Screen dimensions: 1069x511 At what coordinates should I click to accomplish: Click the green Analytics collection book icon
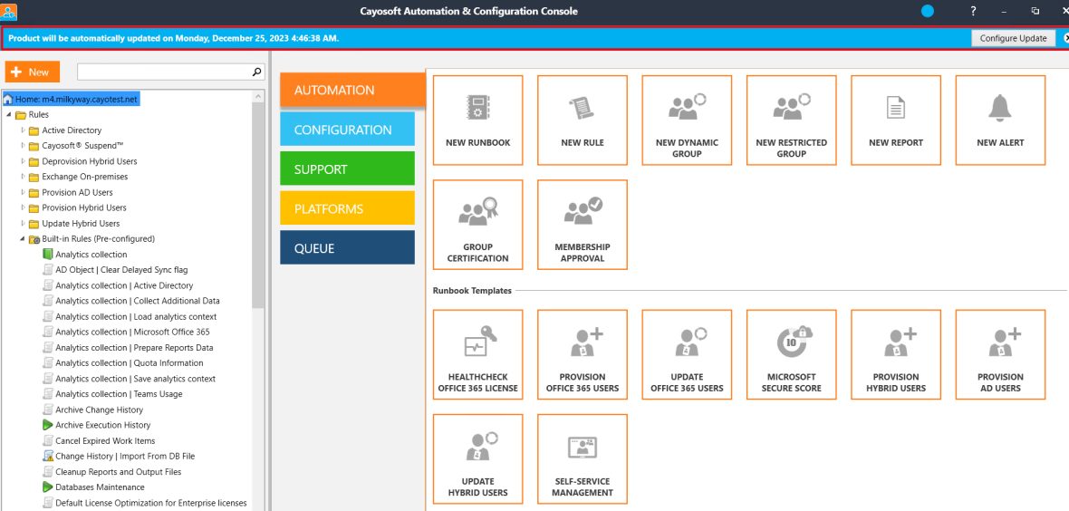click(48, 255)
